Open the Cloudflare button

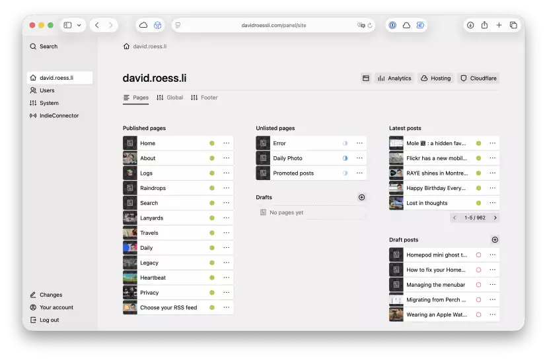coord(478,78)
